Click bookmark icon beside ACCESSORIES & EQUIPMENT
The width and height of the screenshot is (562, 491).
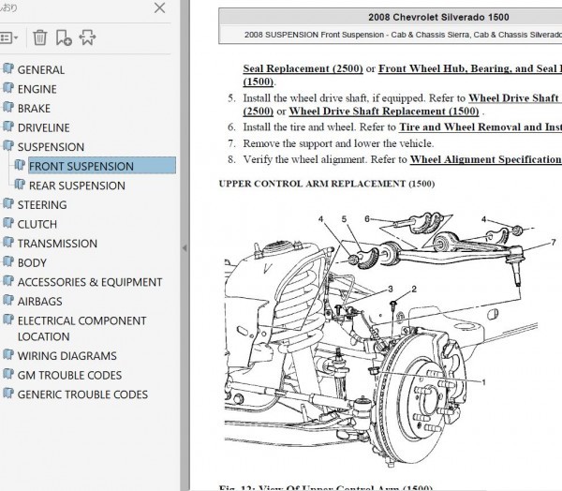[x=7, y=281]
